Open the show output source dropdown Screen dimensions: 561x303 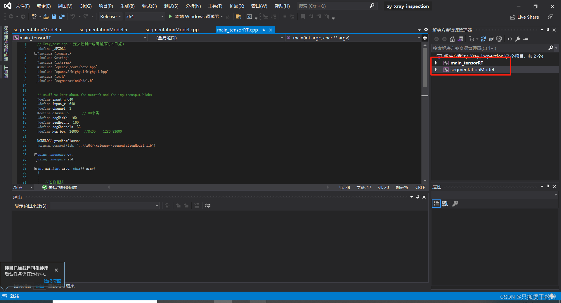(105, 206)
